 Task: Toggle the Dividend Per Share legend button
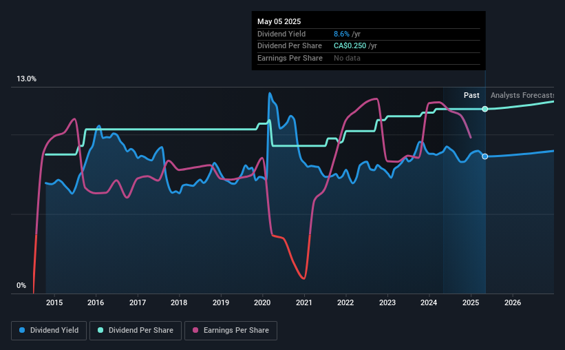pos(136,331)
